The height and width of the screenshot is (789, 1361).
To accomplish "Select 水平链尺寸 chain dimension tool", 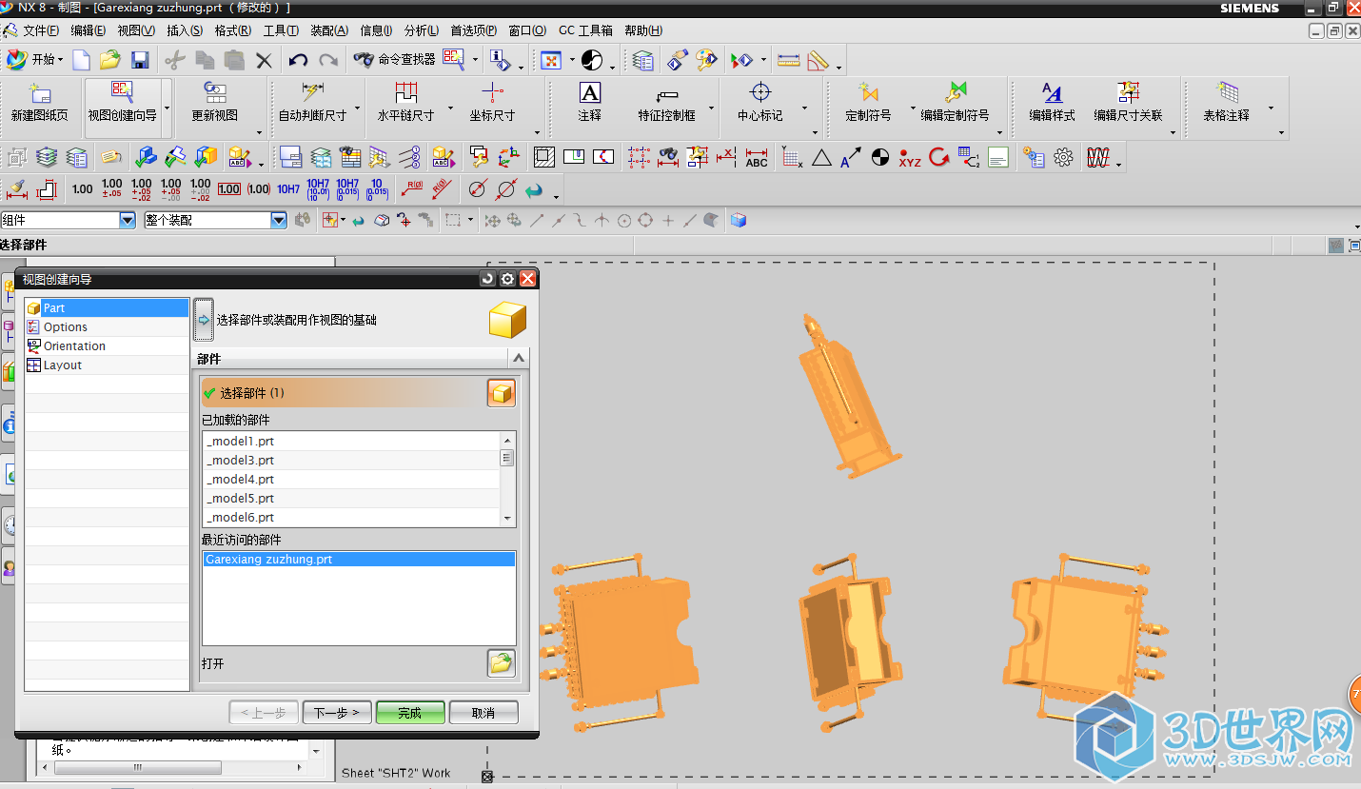I will [x=406, y=103].
